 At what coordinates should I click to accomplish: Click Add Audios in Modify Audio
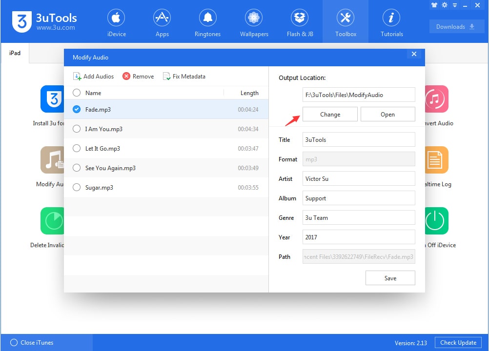[x=93, y=76]
